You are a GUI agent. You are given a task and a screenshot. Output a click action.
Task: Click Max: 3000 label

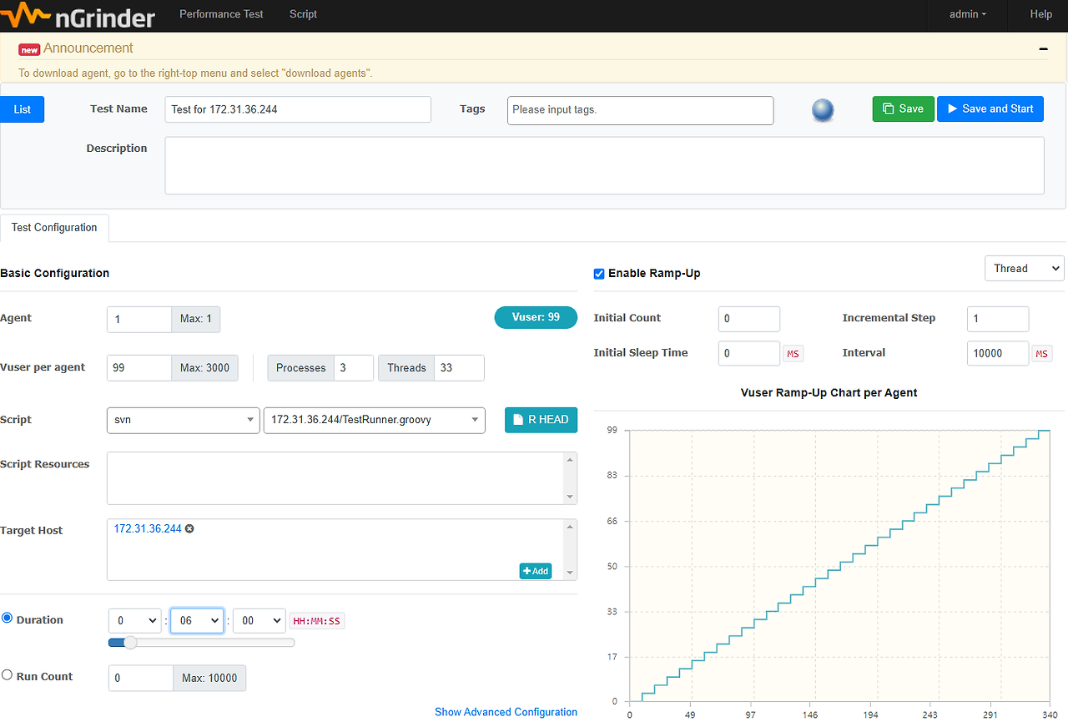(205, 367)
